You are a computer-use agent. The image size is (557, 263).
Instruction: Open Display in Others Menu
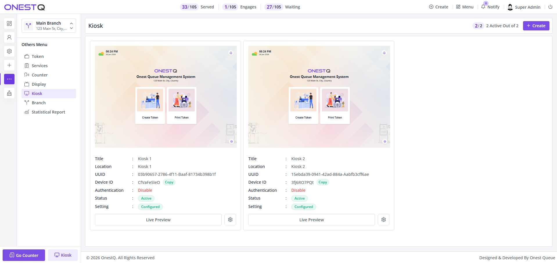click(49, 84)
